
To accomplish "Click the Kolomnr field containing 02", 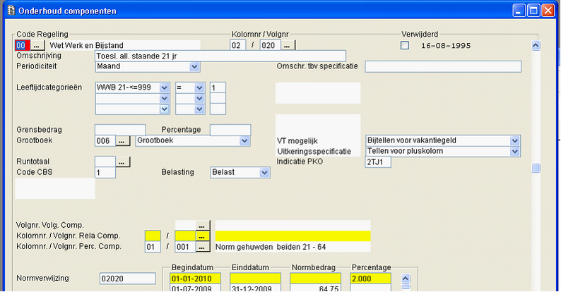I will 237,45.
